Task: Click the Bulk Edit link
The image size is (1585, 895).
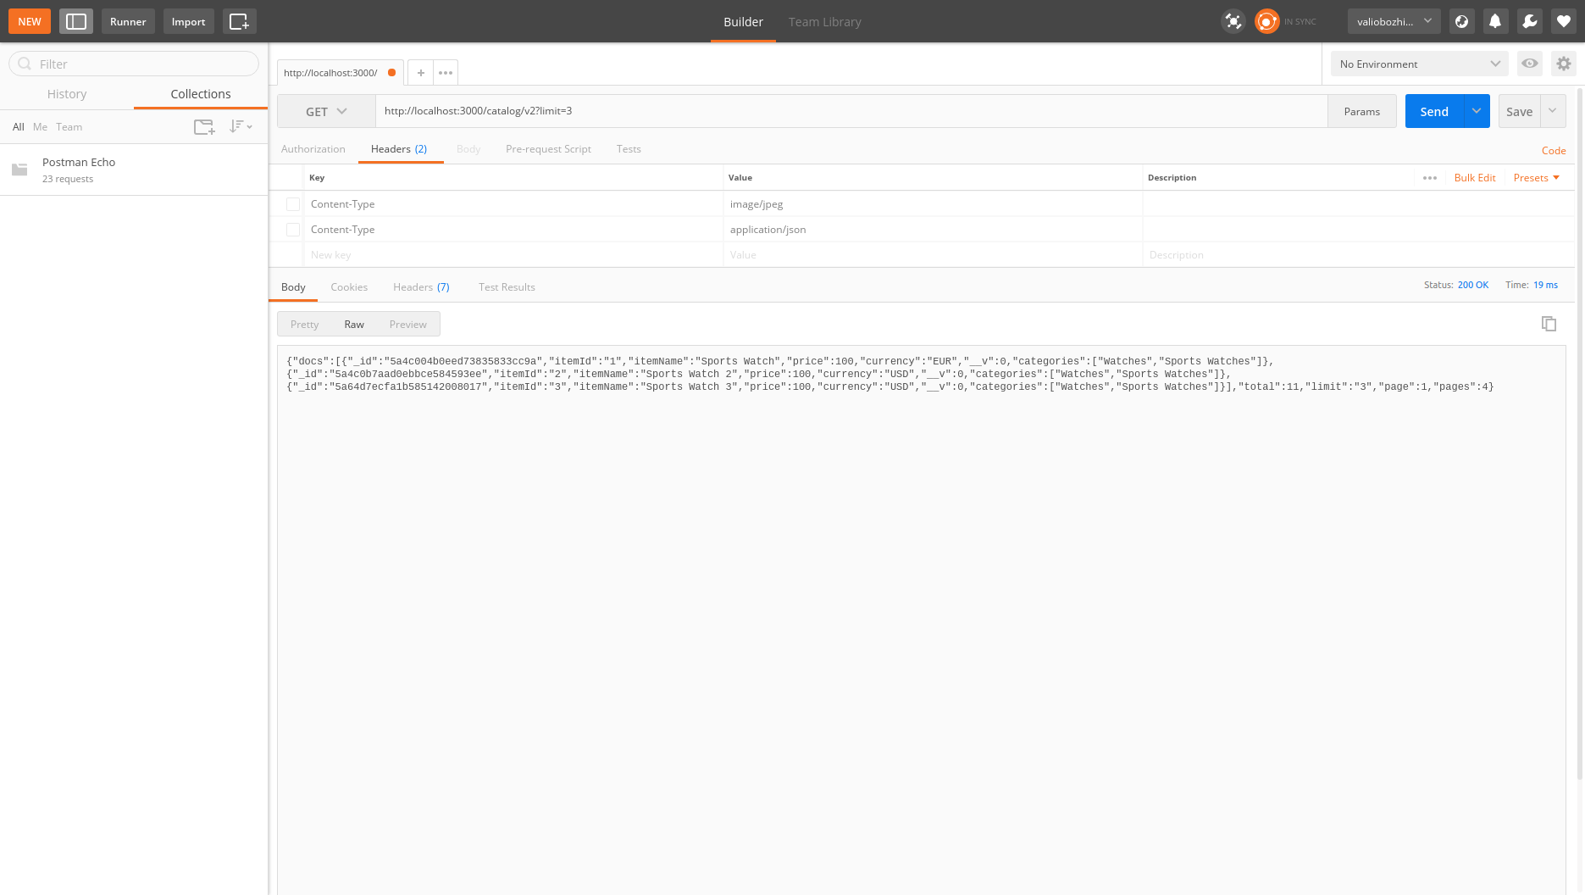Action: coord(1475,178)
